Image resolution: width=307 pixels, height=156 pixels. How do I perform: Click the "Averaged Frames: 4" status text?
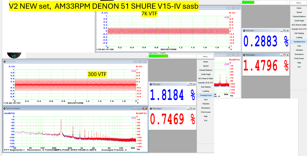(x=114, y=150)
